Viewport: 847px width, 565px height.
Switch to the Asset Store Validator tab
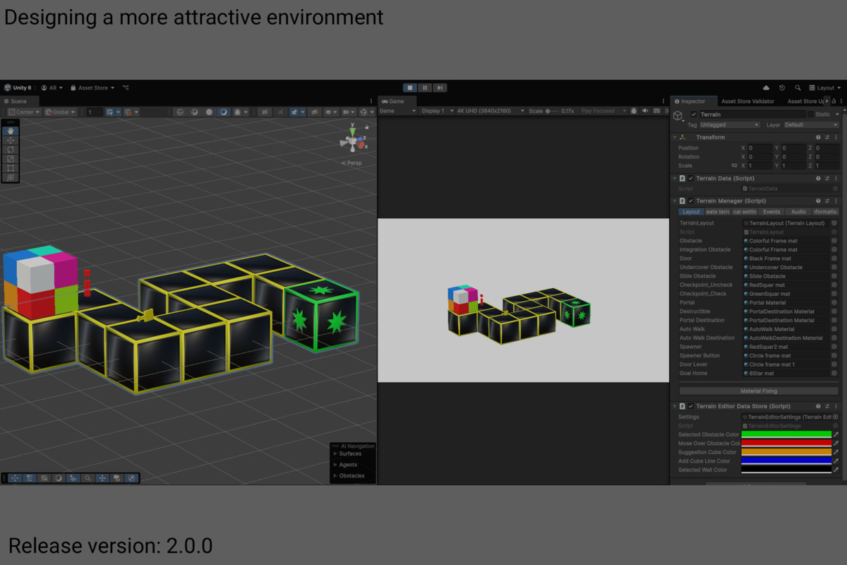(x=747, y=102)
